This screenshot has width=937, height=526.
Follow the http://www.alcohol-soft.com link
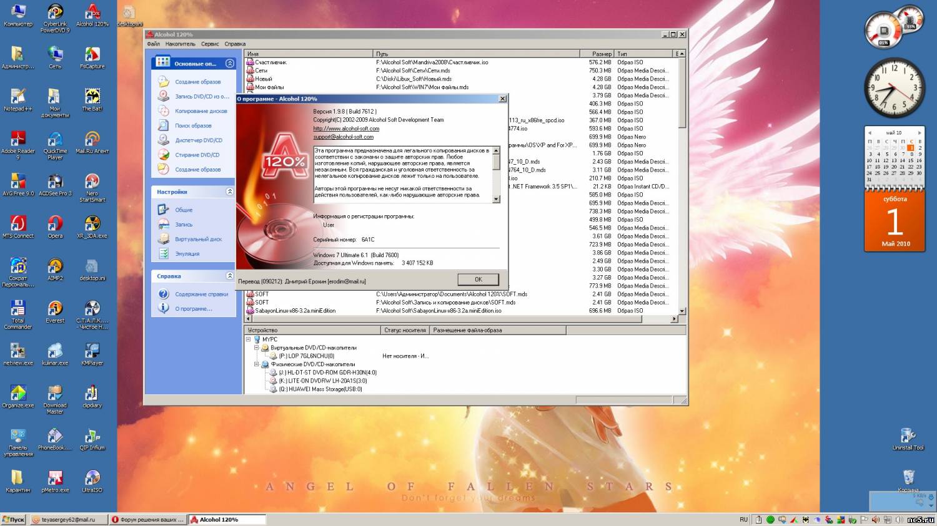[x=346, y=129]
